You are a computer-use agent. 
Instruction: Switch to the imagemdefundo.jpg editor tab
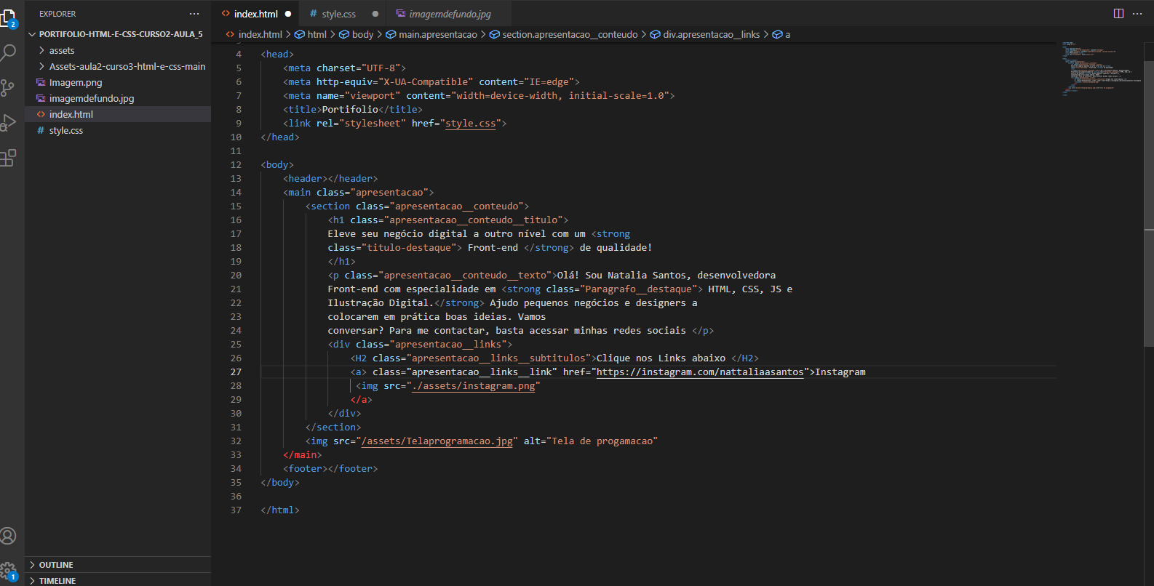point(450,14)
